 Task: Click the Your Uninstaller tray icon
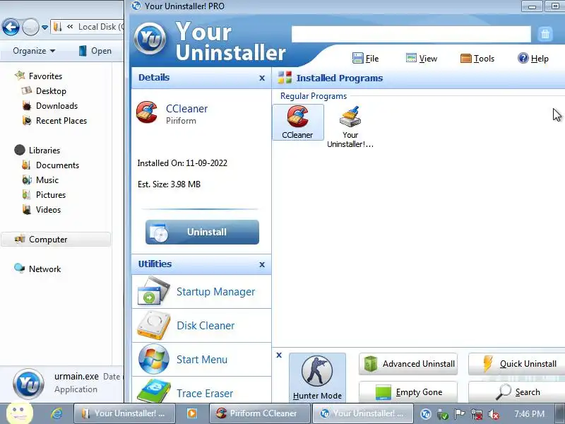pyautogui.click(x=426, y=414)
